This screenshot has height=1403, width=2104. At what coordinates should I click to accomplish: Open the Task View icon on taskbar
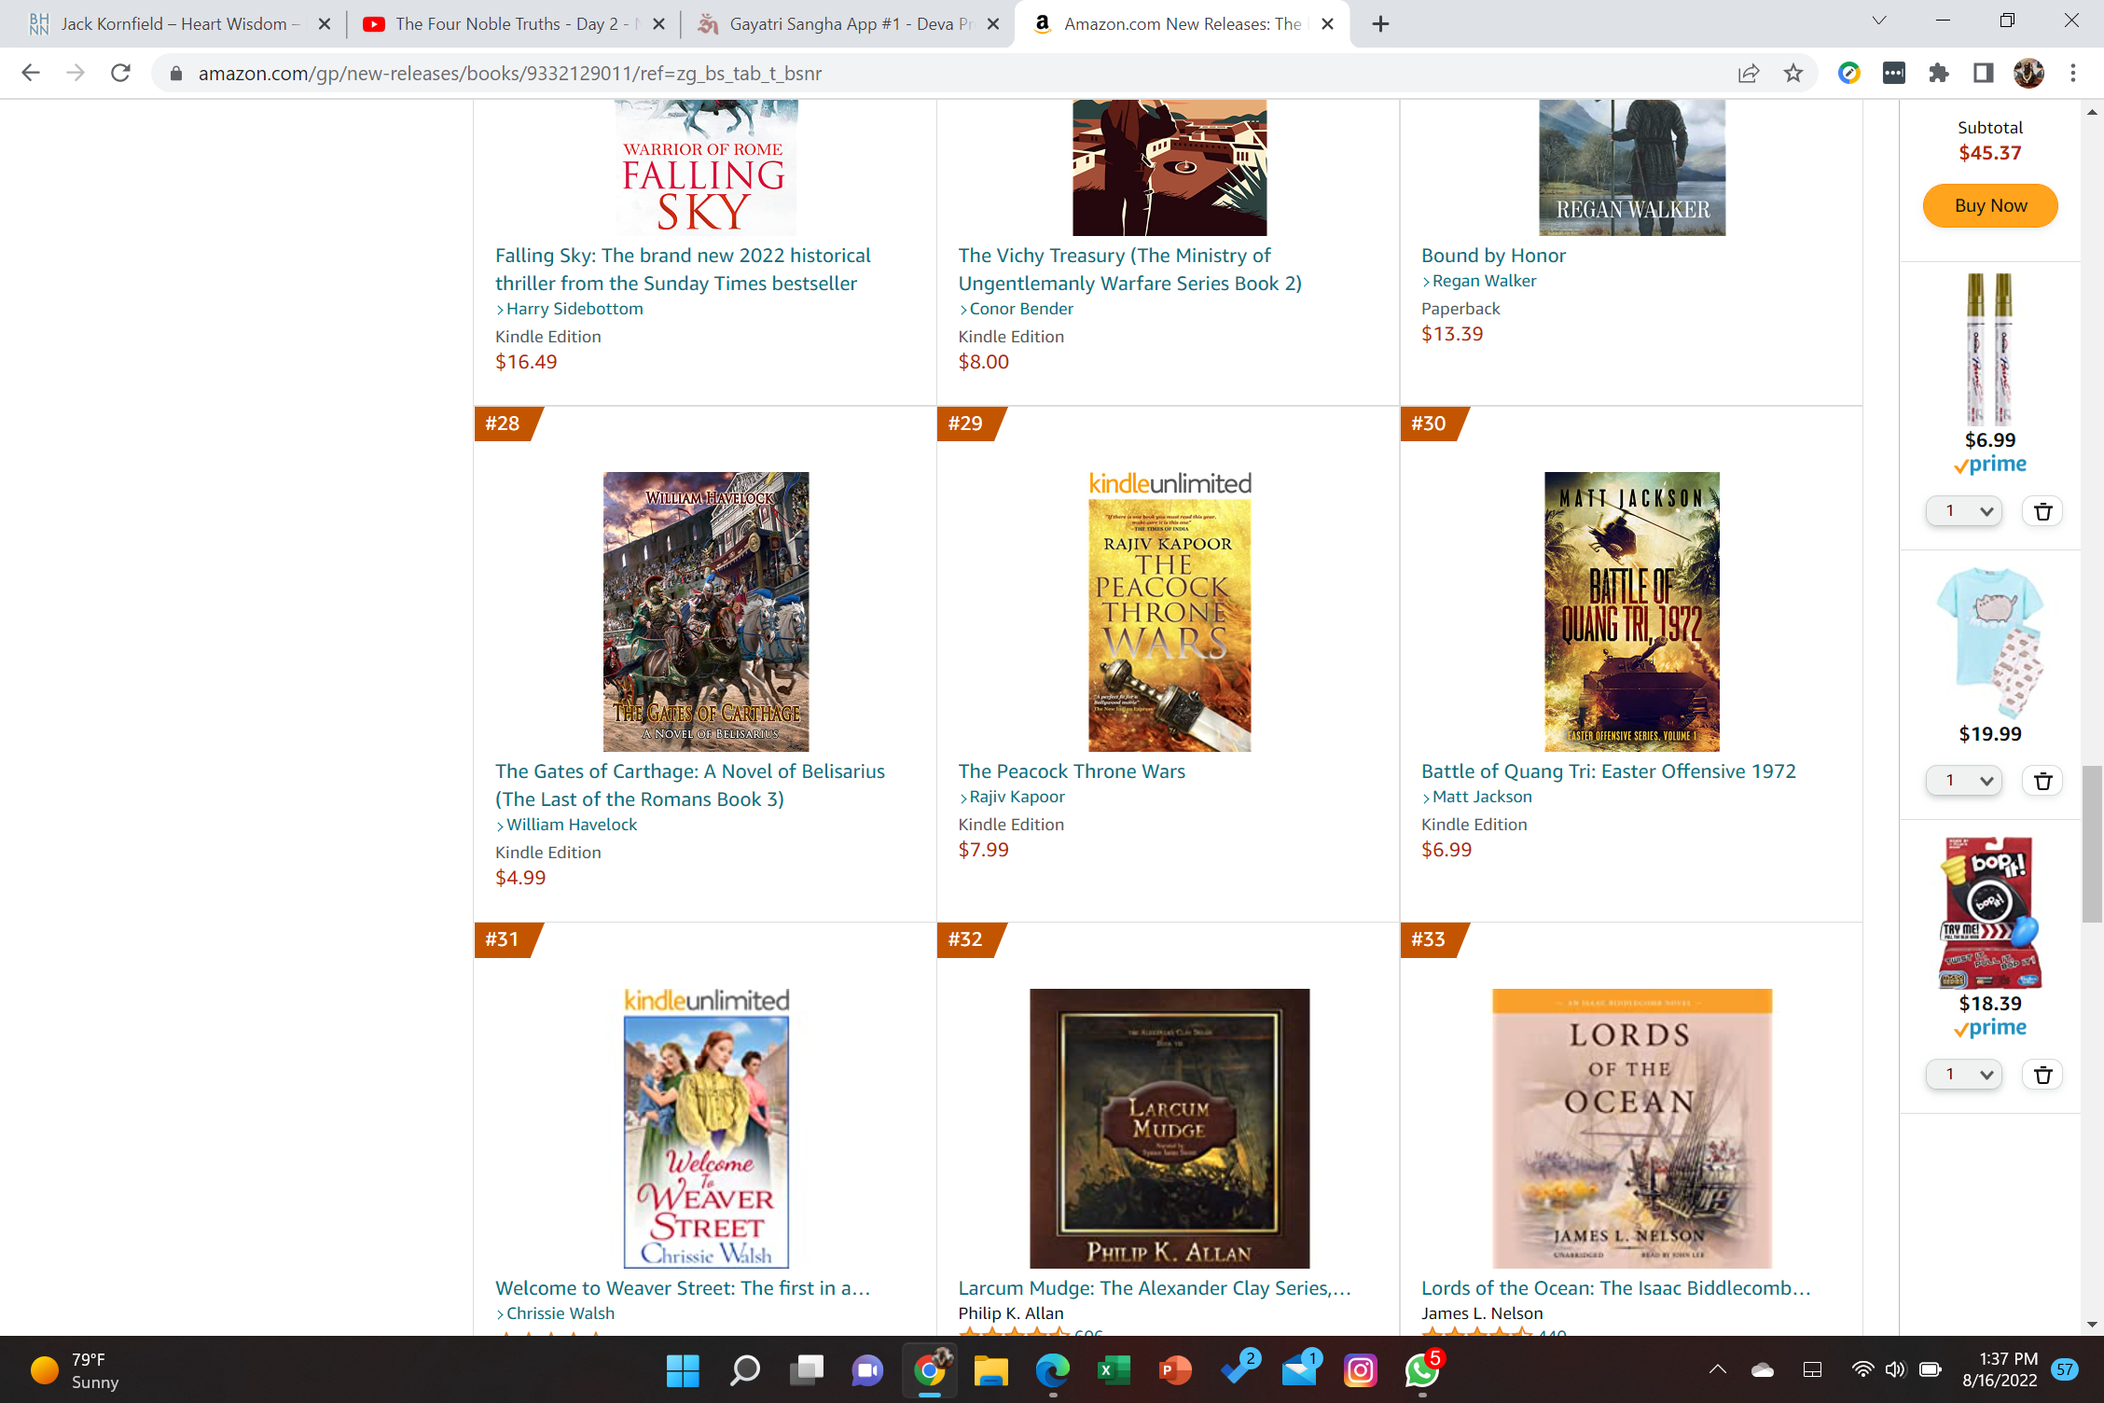(806, 1369)
